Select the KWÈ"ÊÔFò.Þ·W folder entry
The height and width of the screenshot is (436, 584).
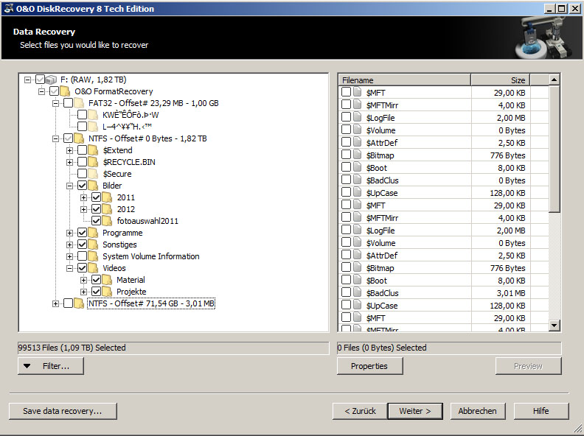[x=131, y=115]
